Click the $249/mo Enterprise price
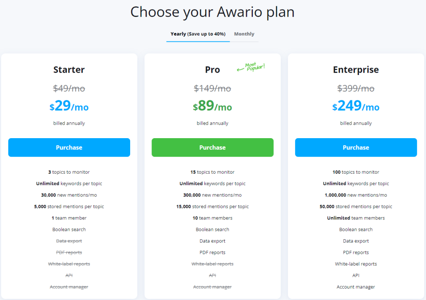Screen dimensions: 426x300 pos(356,106)
